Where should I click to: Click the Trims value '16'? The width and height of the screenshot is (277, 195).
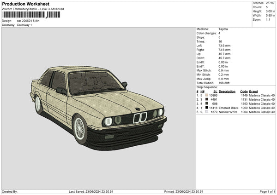coord(220,41)
